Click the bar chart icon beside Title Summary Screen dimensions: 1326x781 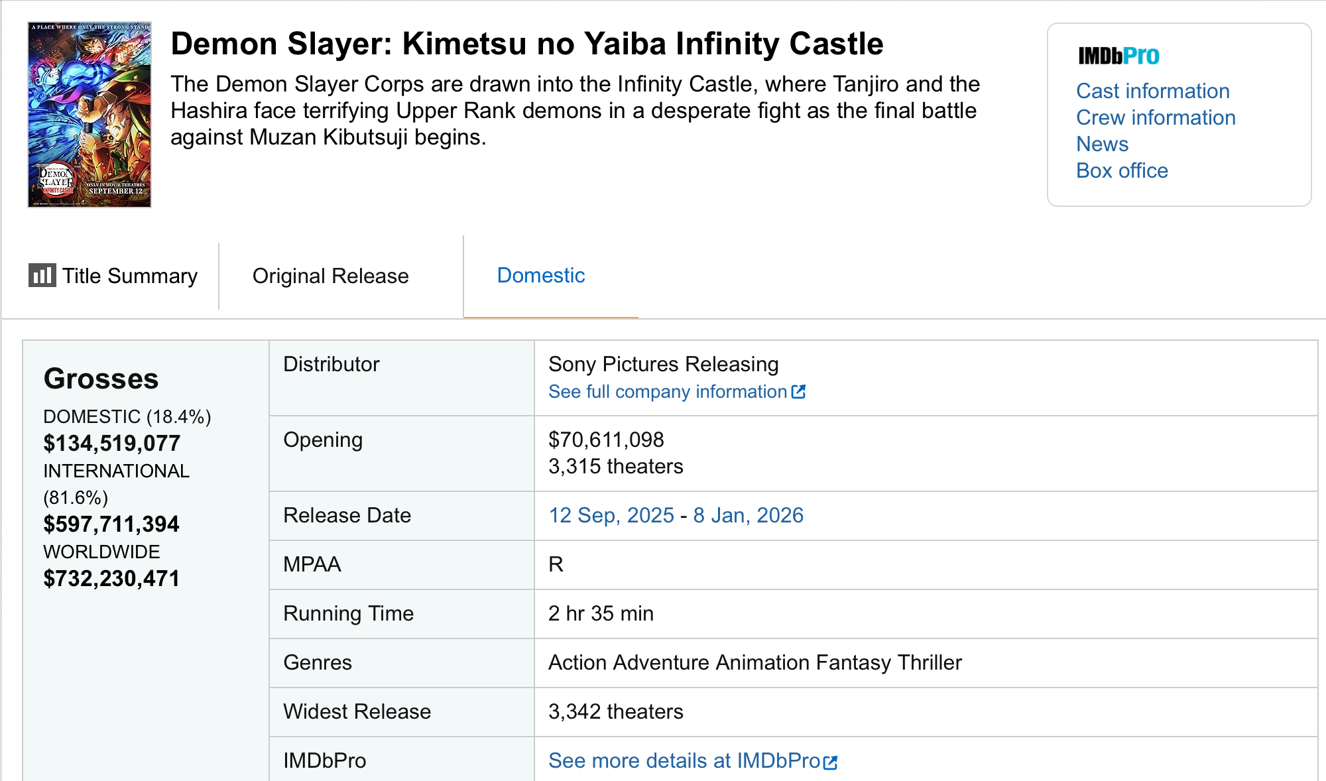click(42, 275)
